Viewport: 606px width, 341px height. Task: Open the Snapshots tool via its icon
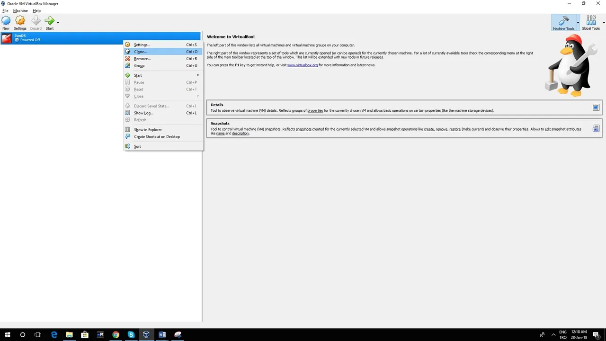point(596,128)
